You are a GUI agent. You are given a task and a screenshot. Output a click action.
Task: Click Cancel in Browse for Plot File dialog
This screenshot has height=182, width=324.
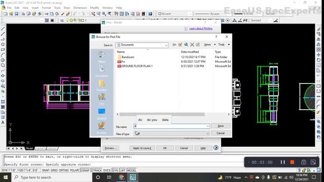tap(221, 133)
